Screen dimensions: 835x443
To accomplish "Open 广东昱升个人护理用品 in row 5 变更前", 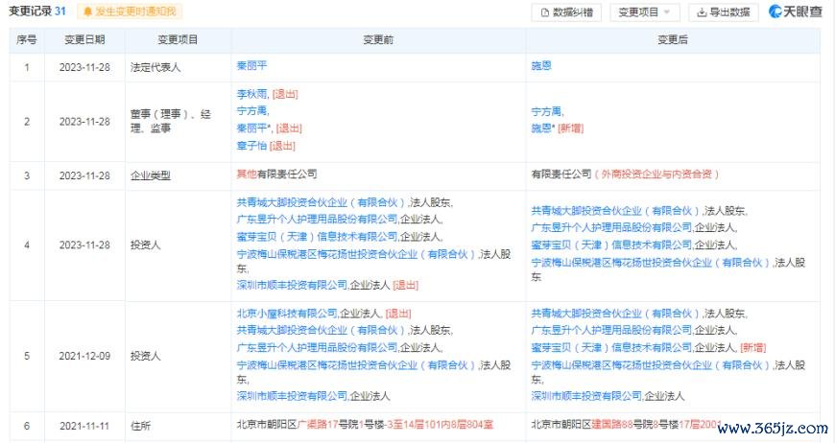I will [x=318, y=348].
